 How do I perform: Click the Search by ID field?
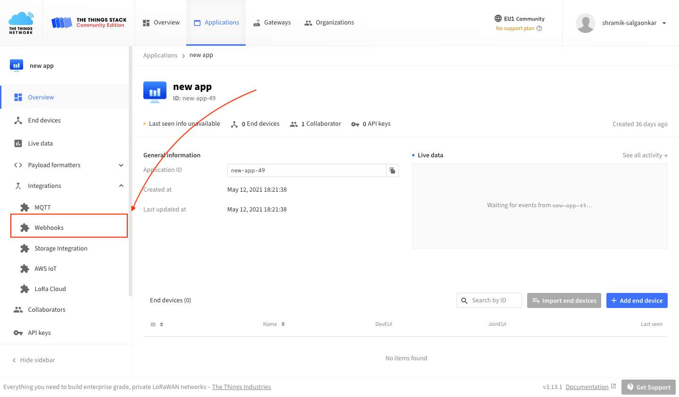pos(489,300)
